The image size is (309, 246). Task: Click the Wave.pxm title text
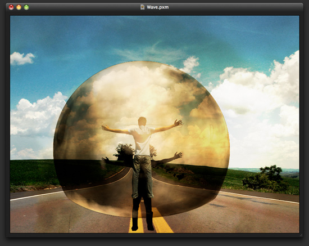click(158, 7)
